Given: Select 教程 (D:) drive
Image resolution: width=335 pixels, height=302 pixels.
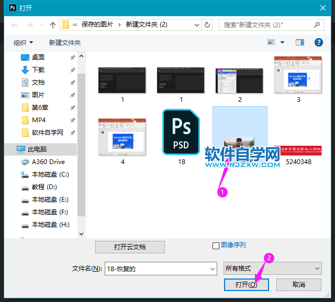Looking at the screenshot, I should tap(44, 187).
